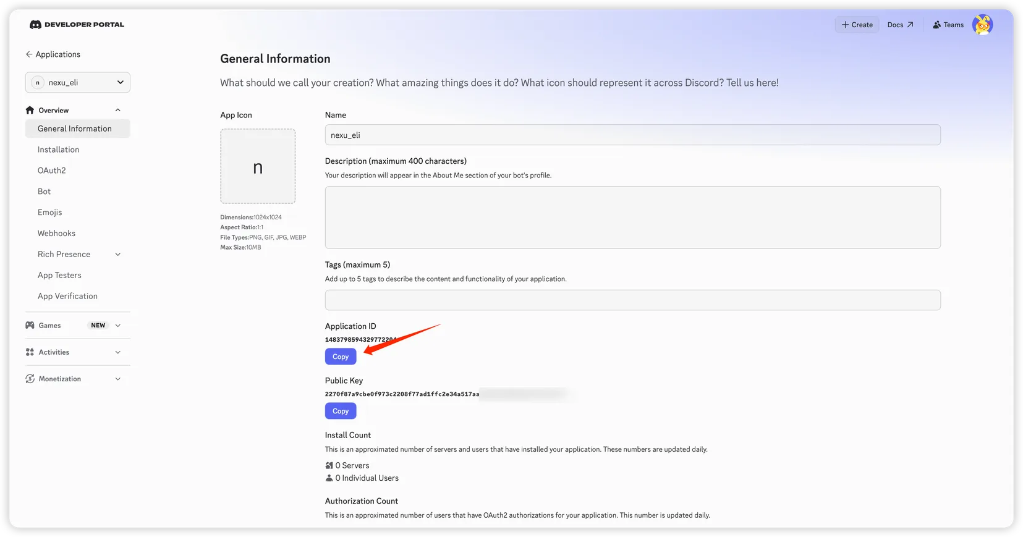Open the Installation settings page

(x=58, y=150)
